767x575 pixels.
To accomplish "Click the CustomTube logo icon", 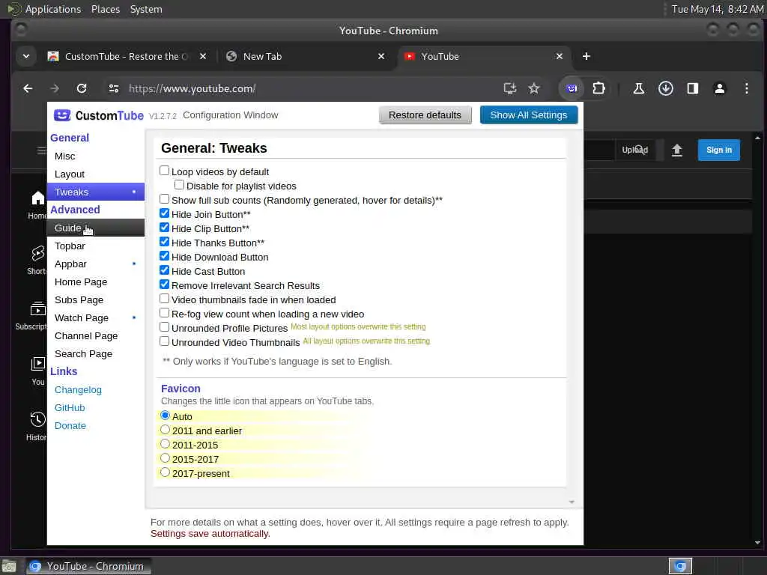I will click(62, 115).
